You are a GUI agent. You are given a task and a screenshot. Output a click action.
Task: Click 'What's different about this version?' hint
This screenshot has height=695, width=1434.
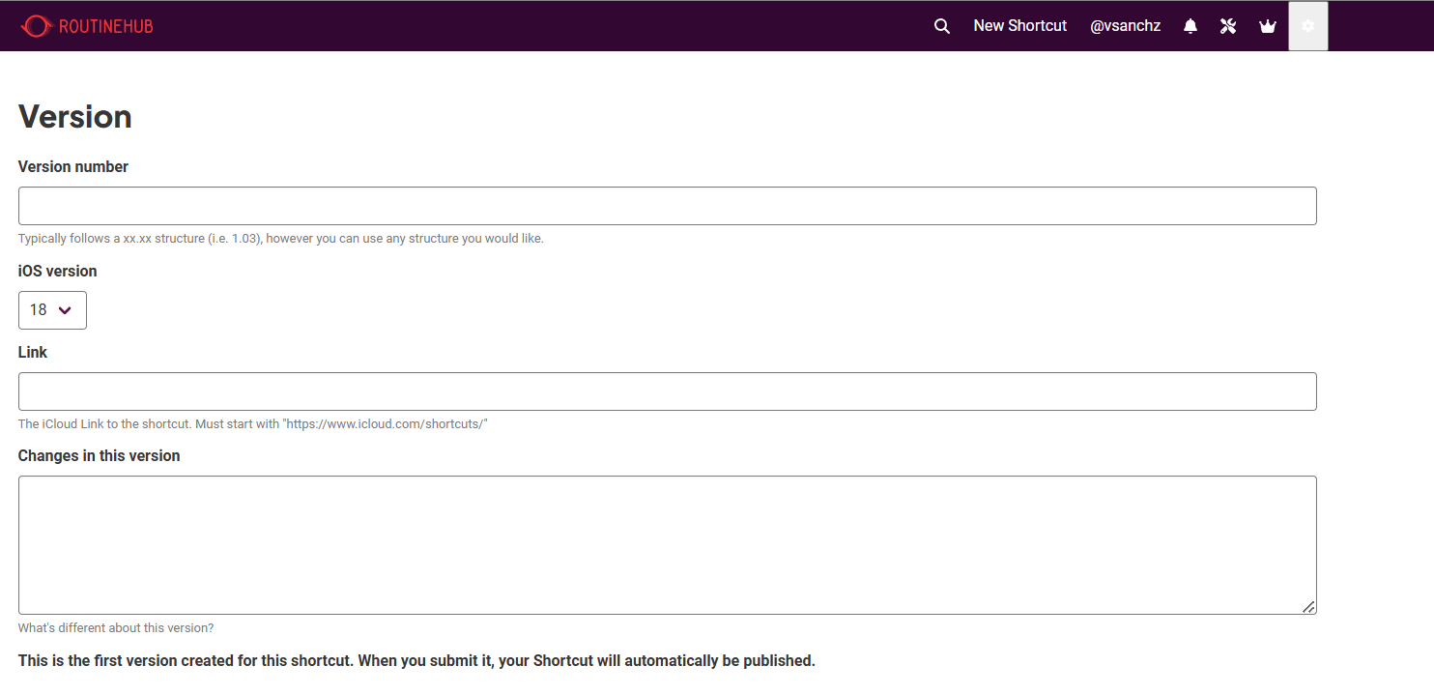click(116, 628)
